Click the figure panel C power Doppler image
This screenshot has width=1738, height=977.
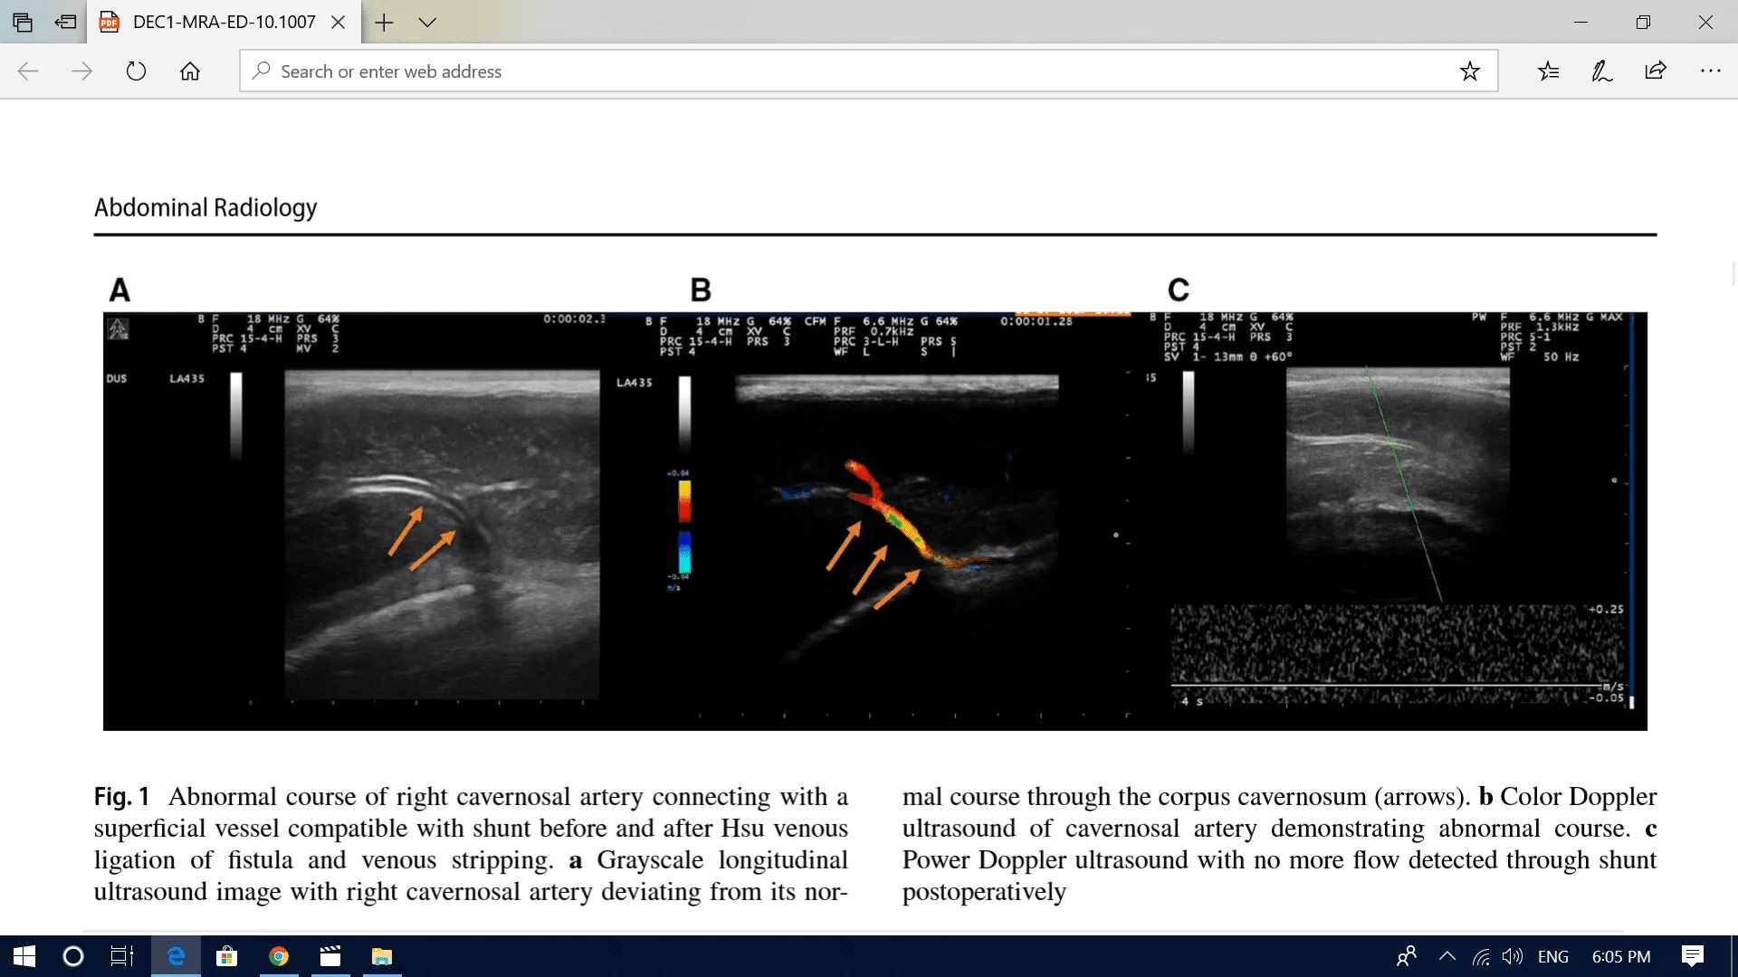1398,484
